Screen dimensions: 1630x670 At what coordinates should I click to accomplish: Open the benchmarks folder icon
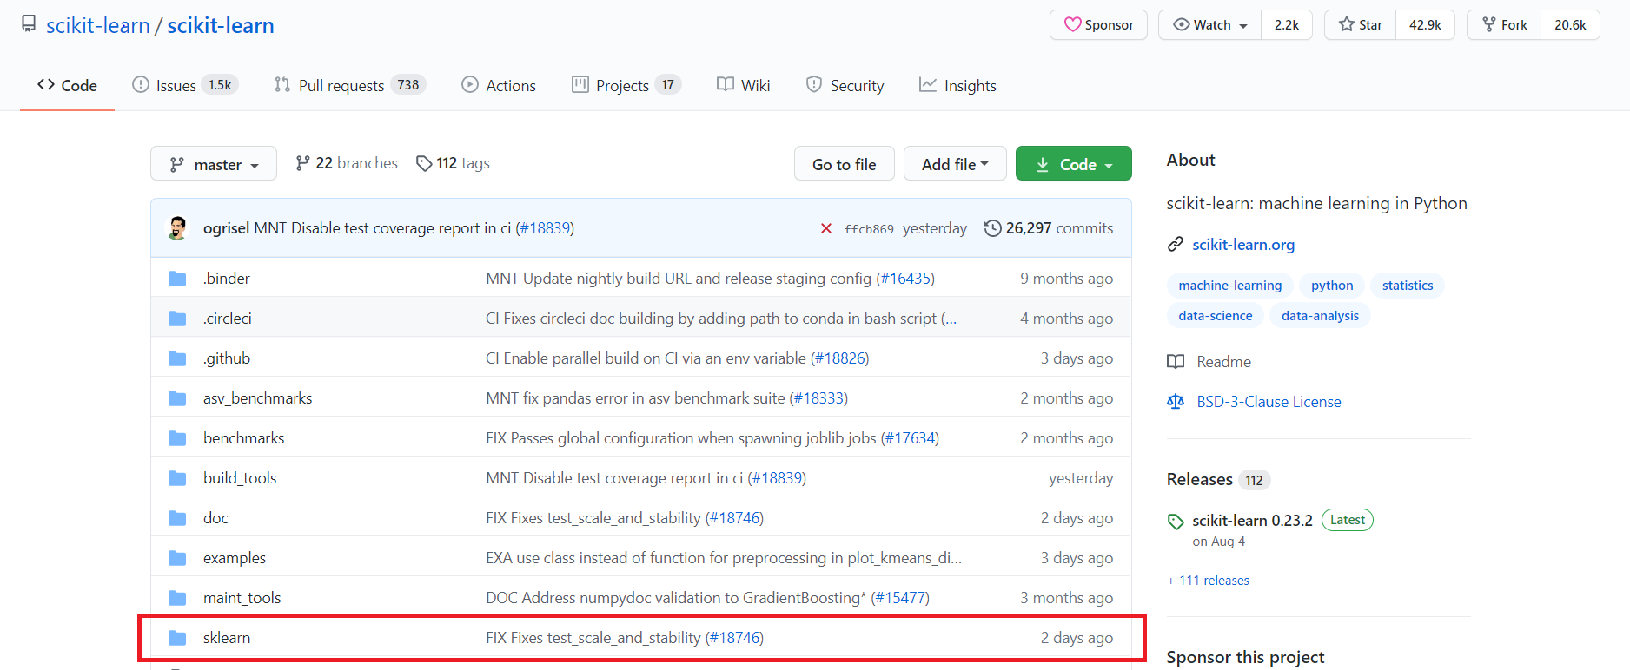(177, 438)
